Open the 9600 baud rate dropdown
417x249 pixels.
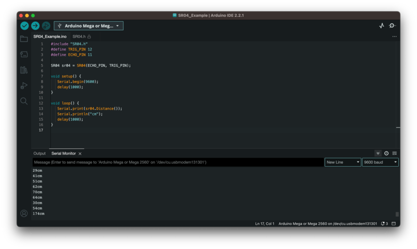381,162
